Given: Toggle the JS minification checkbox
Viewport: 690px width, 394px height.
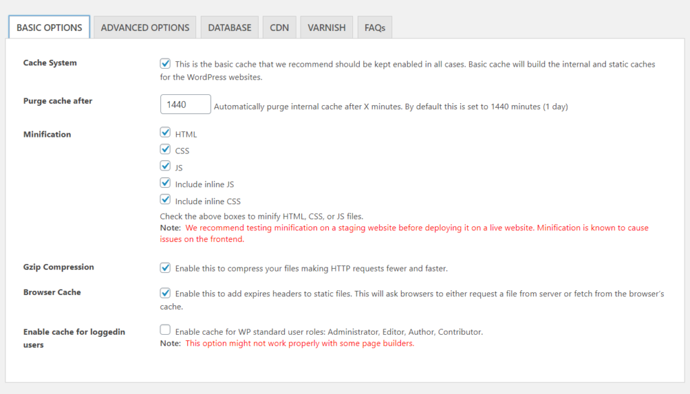Looking at the screenshot, I should [165, 166].
